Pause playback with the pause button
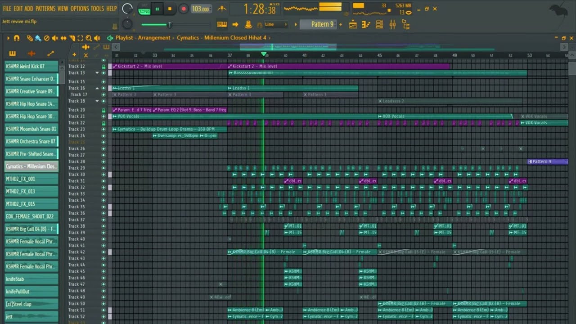 157,9
